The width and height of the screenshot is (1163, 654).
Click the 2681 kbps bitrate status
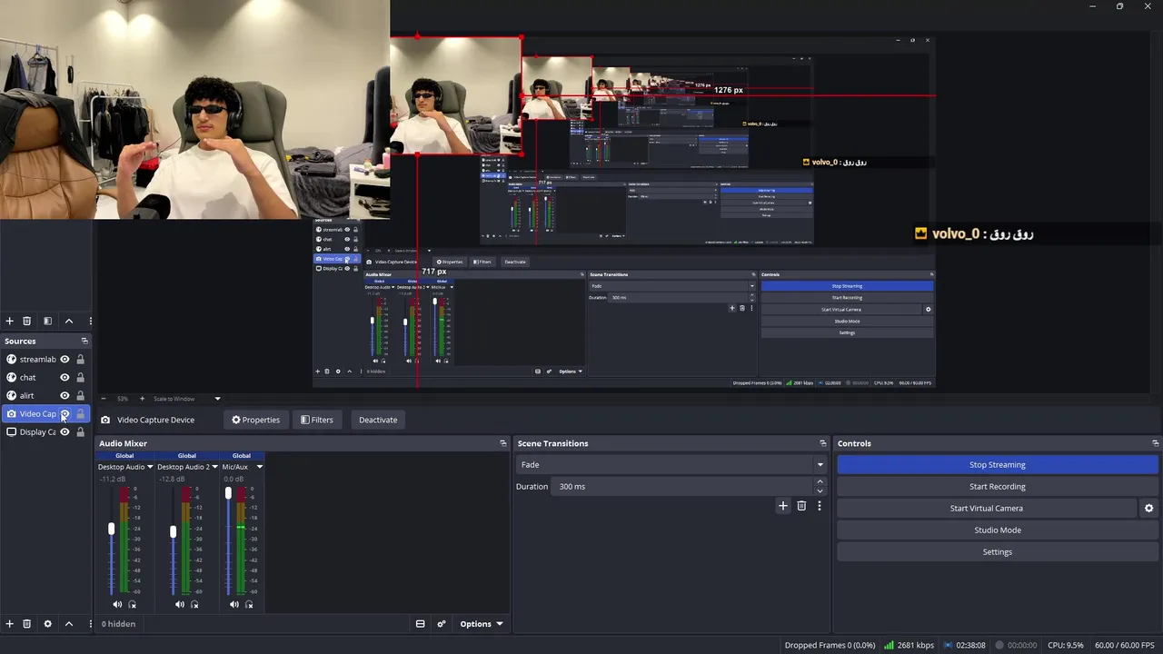[x=909, y=645]
